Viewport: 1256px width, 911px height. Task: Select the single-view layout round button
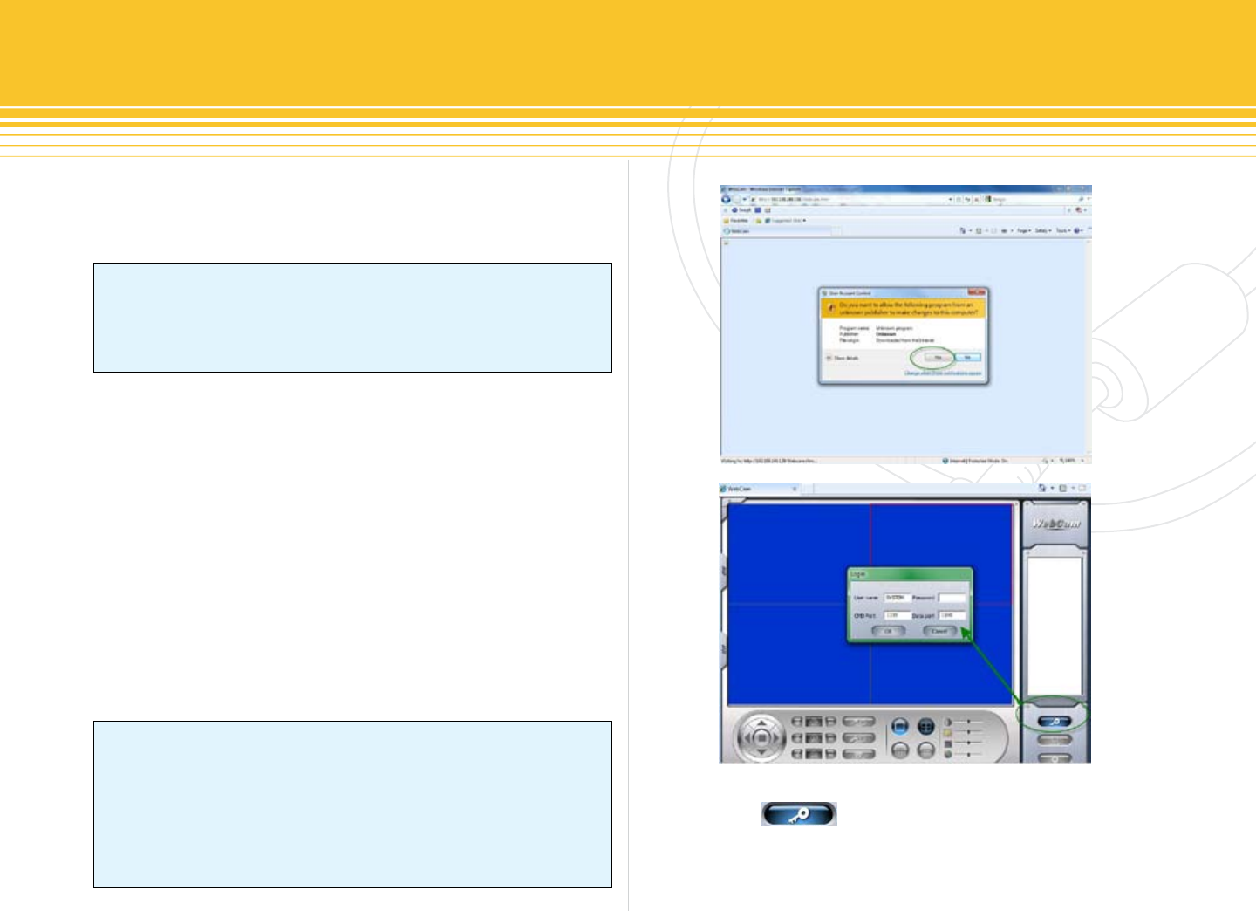(900, 726)
